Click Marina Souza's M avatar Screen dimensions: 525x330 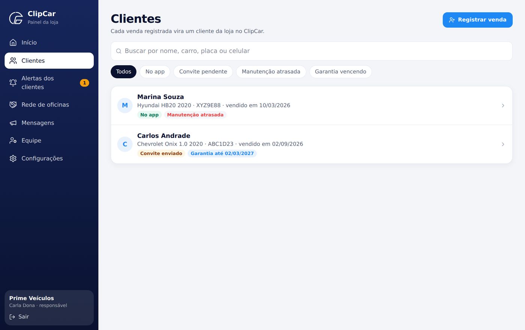125,106
